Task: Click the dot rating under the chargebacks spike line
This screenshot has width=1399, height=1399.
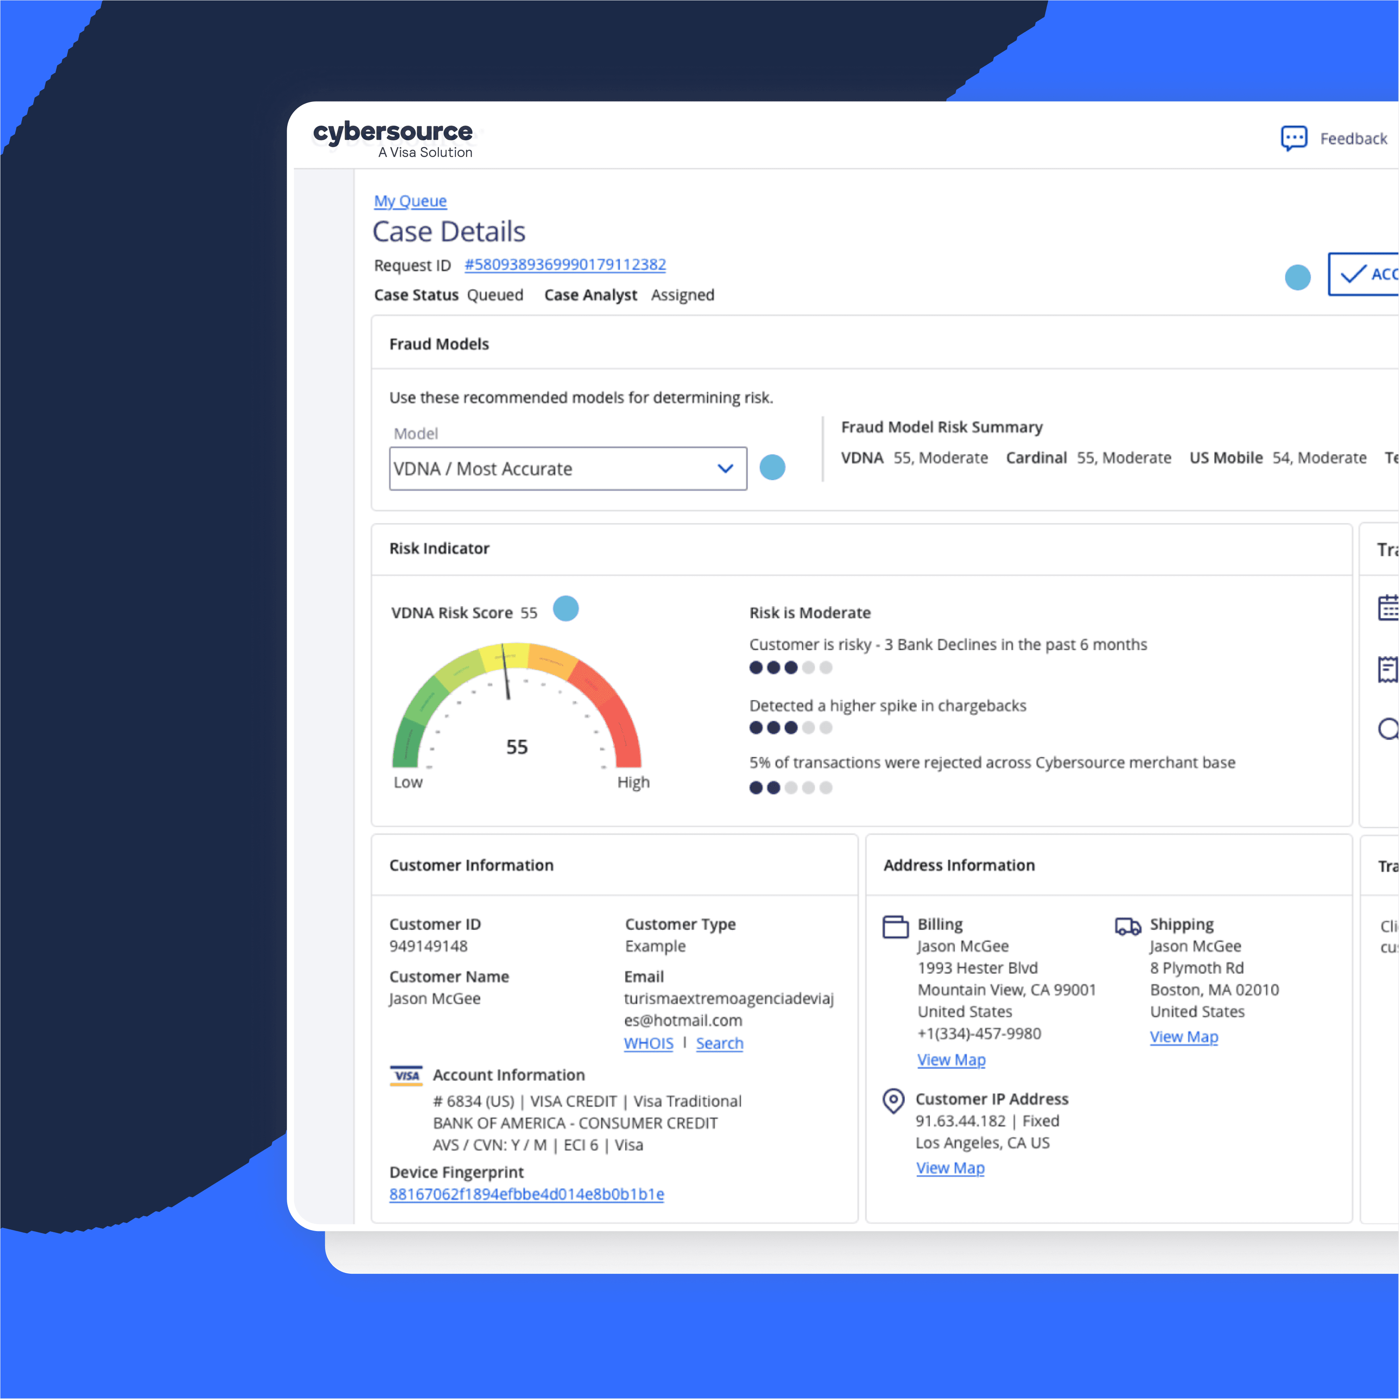Action: click(x=791, y=728)
